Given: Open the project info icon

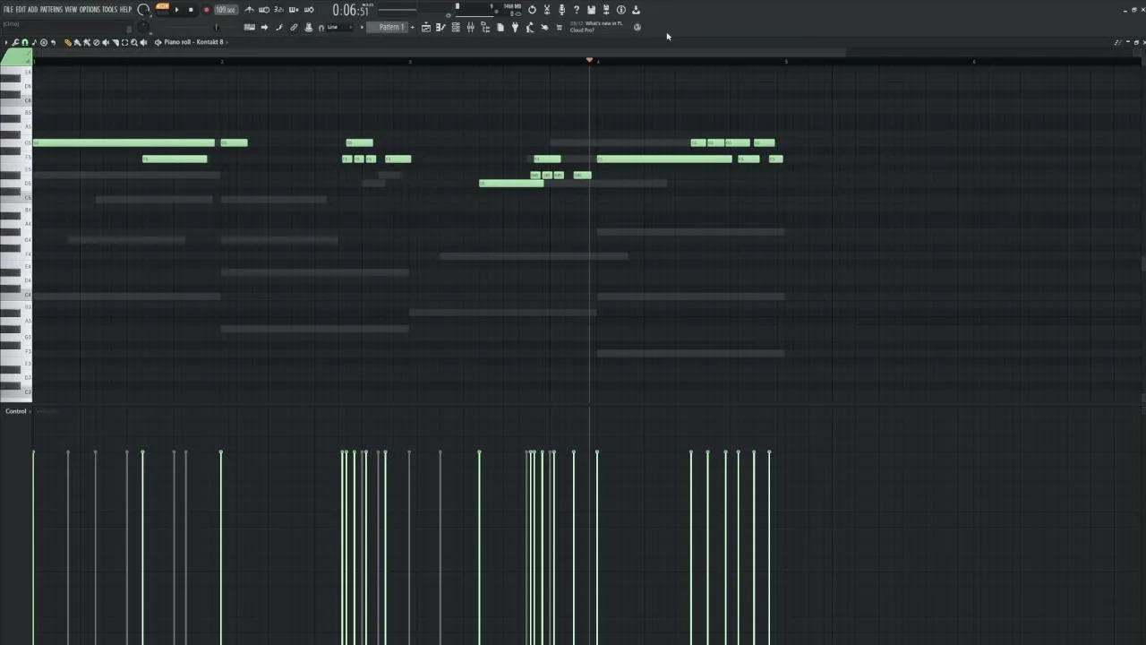Looking at the screenshot, I should pyautogui.click(x=621, y=10).
